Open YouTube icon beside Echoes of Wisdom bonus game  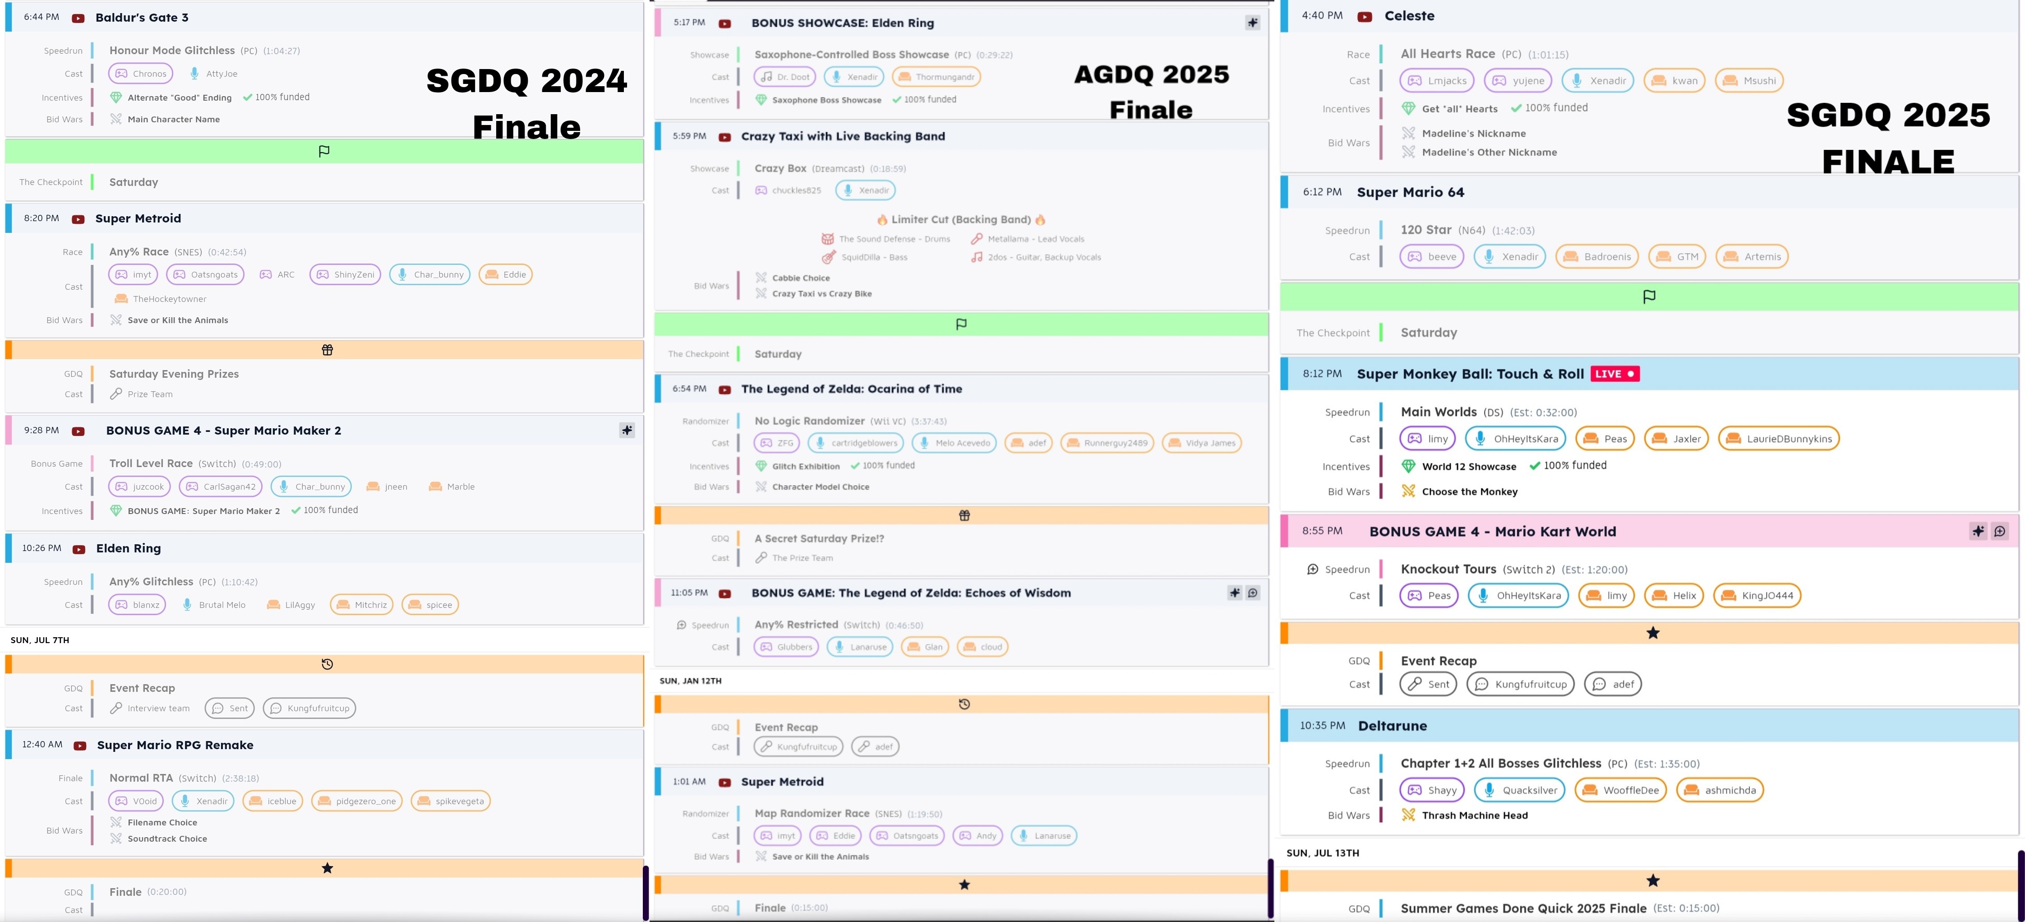pyautogui.click(x=725, y=594)
